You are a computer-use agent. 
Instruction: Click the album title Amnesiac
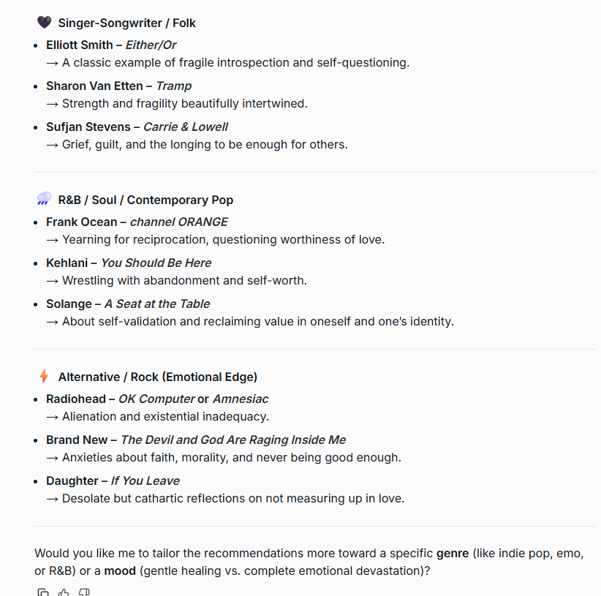click(x=241, y=399)
